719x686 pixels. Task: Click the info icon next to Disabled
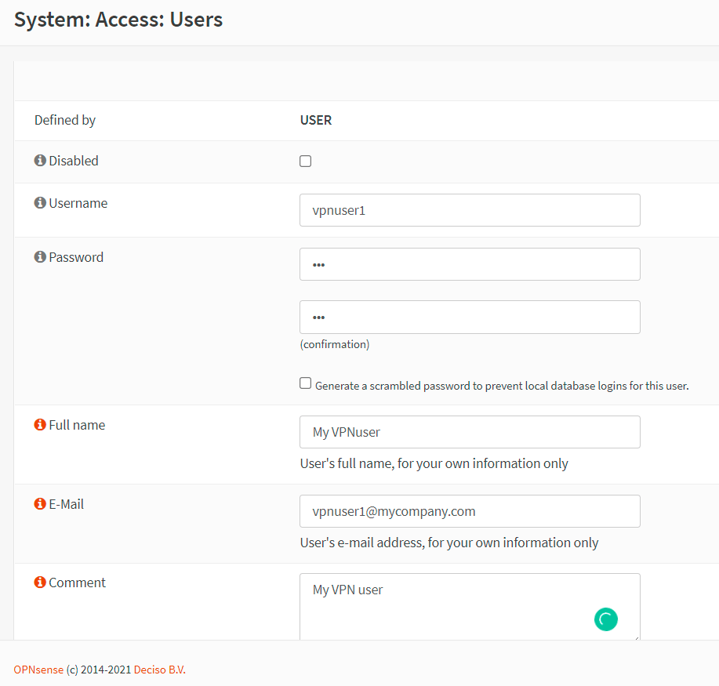pyautogui.click(x=40, y=161)
